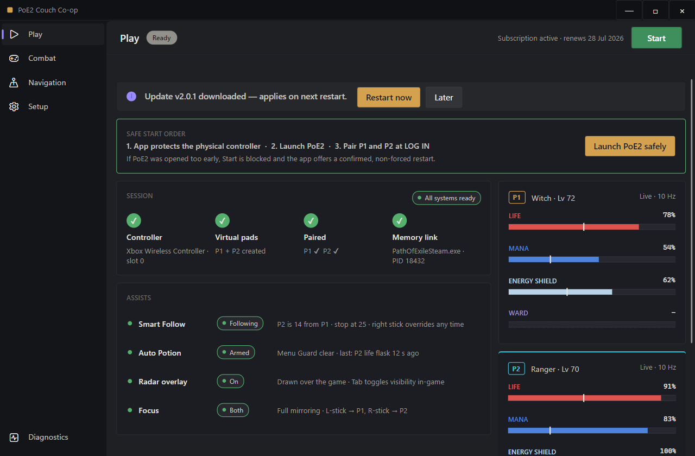Click the Smart Follow status dot

point(130,324)
